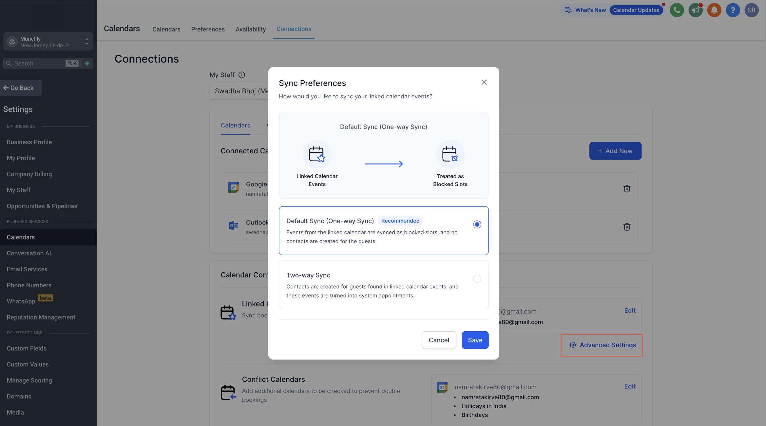Screen dimensions: 766x426
Task: Expand the Munchly account switcher
Action: click(86, 41)
